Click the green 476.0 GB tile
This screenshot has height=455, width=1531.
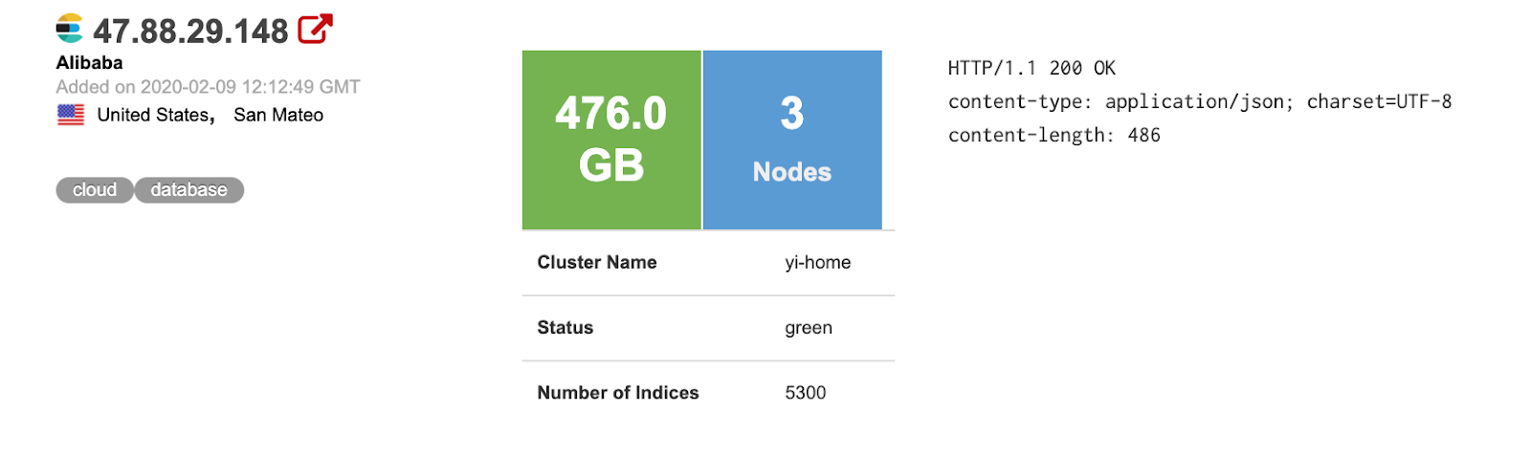611,140
